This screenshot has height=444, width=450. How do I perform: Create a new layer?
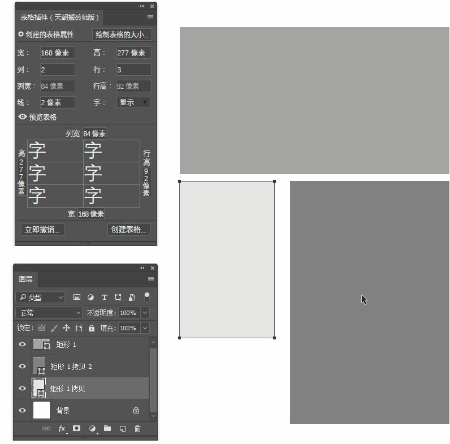point(123,429)
